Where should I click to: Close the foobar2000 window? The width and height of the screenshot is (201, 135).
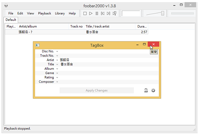pyautogui.click(x=190, y=5)
